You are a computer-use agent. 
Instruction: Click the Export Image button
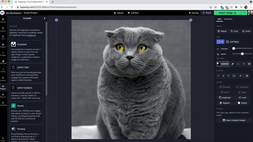pyautogui.click(x=228, y=13)
